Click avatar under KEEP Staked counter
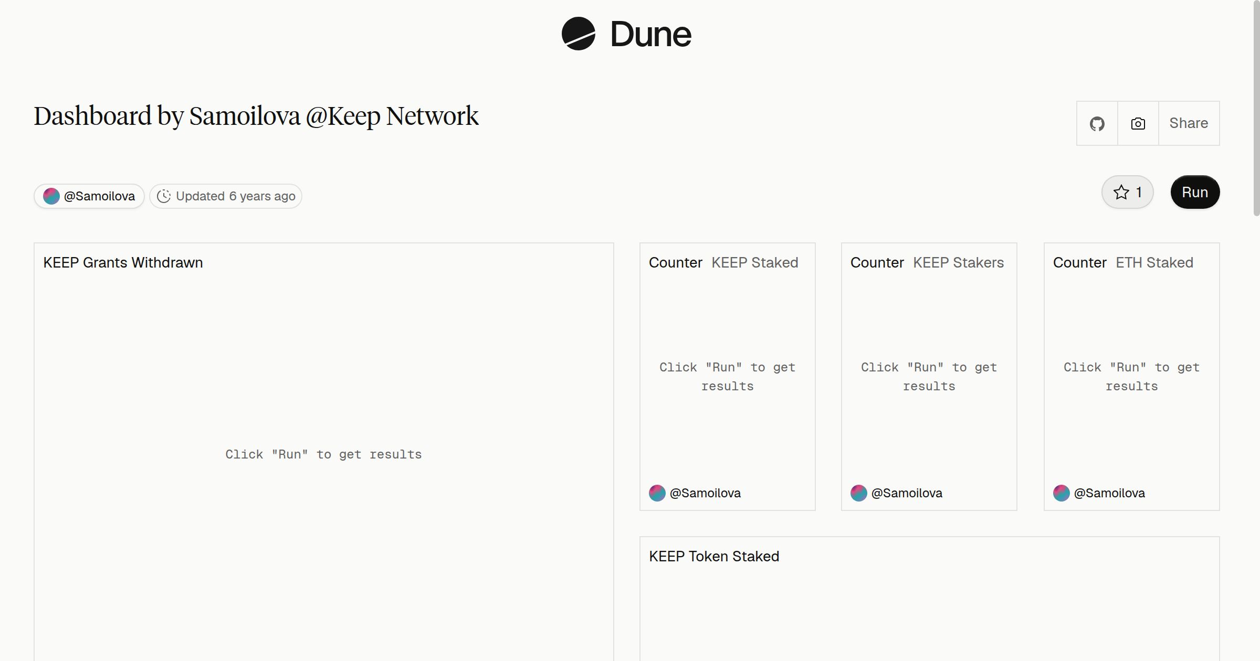 pyautogui.click(x=657, y=493)
